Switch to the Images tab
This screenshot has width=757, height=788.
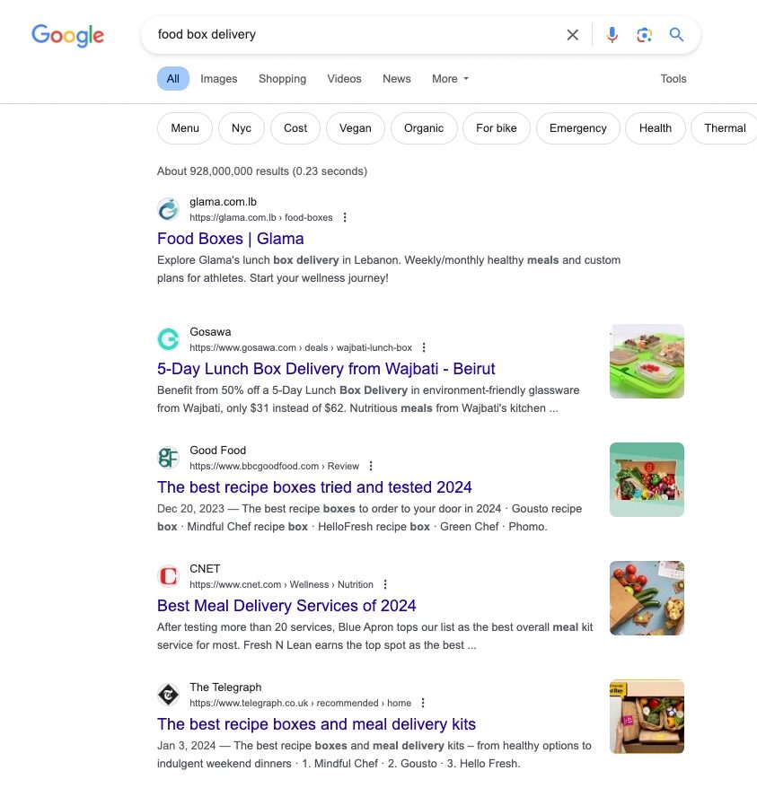click(x=219, y=79)
